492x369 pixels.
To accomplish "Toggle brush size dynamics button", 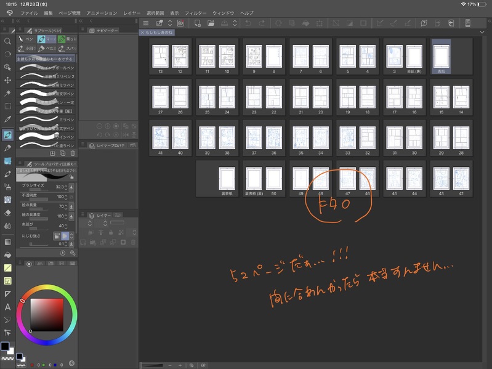I will click(x=71, y=187).
